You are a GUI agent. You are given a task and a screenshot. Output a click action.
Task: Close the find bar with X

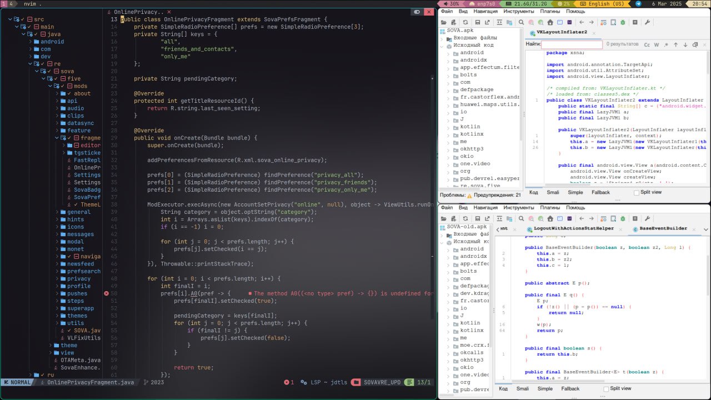(x=704, y=44)
